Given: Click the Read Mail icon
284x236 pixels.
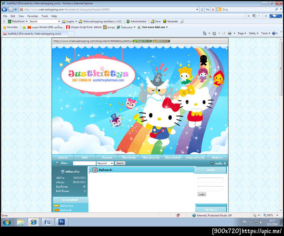Looking at the screenshot, I should [223, 33].
